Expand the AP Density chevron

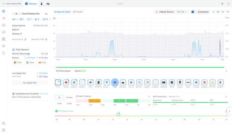point(226,111)
